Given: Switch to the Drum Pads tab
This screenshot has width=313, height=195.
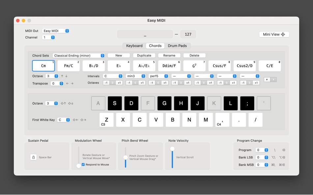Looking at the screenshot, I should 177,46.
